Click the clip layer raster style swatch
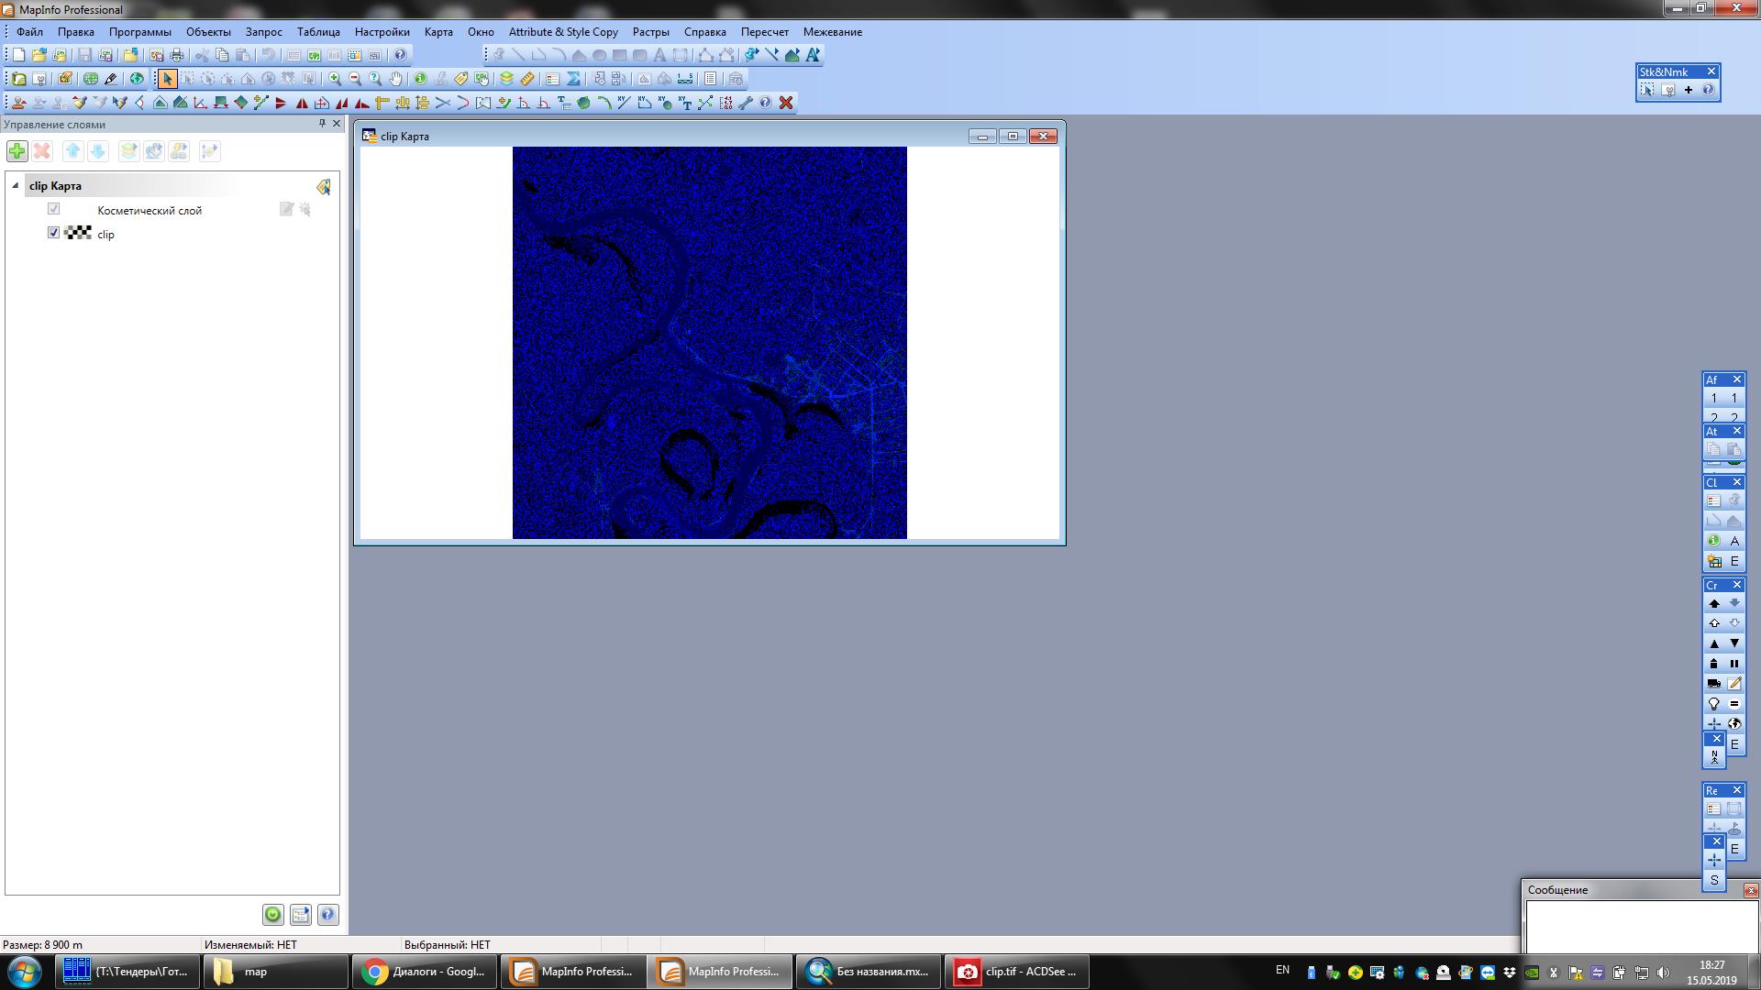 [79, 233]
